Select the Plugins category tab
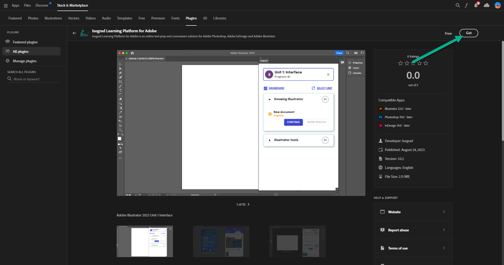Viewport: 504px width, 265px height. pos(191,18)
